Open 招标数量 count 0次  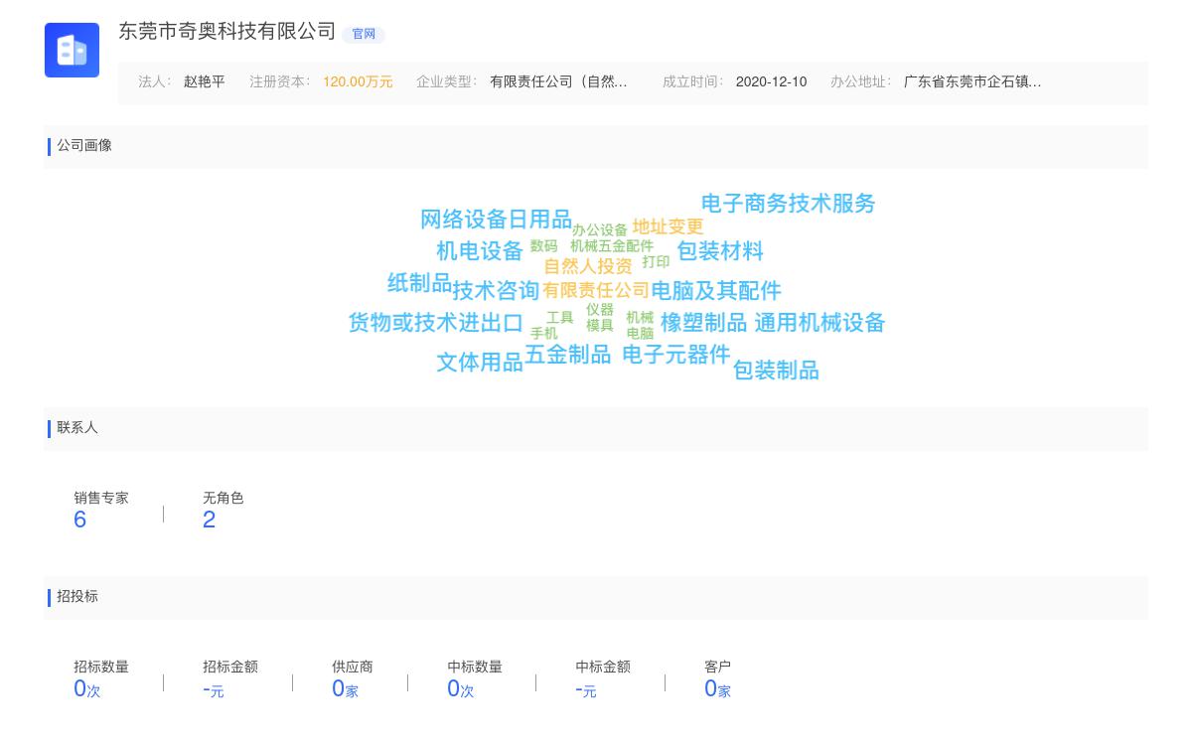(87, 688)
